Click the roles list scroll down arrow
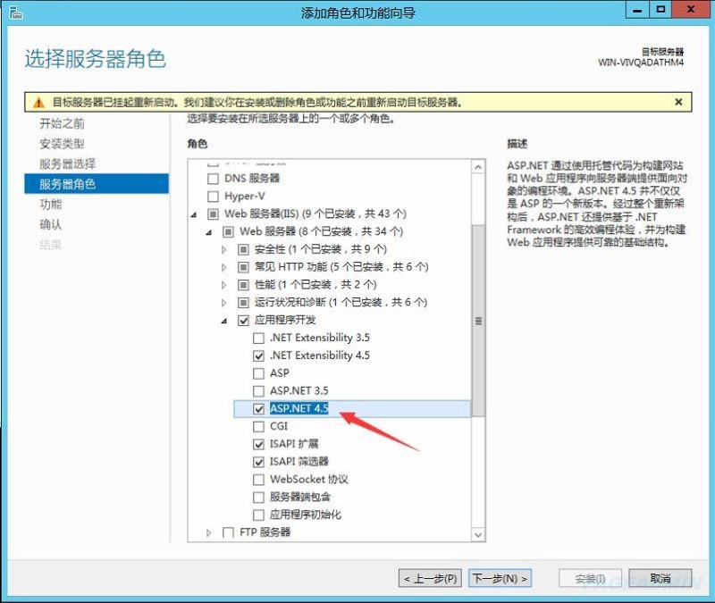 pos(478,534)
